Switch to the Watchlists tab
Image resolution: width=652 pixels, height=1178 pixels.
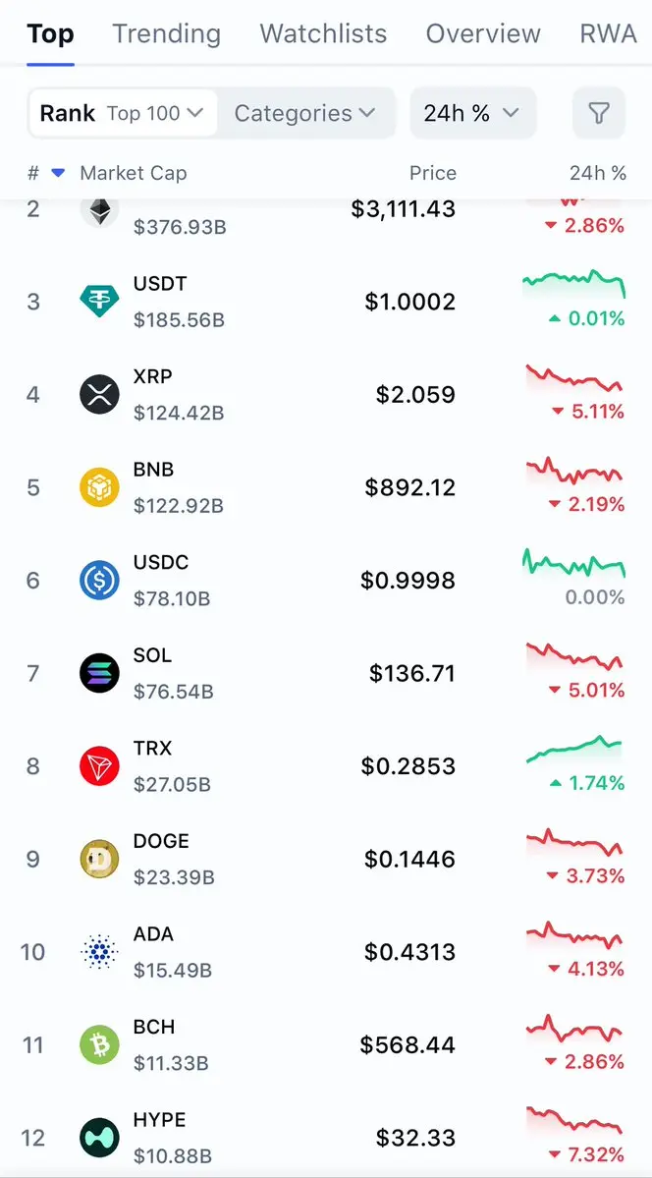pos(323,34)
